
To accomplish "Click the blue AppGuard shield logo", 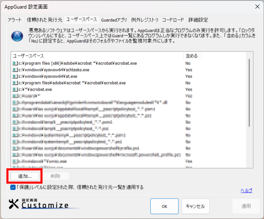I will tap(17, 36).
